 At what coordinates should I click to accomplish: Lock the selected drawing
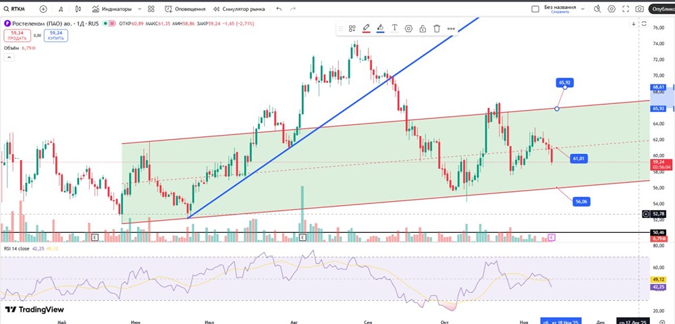pyautogui.click(x=423, y=28)
